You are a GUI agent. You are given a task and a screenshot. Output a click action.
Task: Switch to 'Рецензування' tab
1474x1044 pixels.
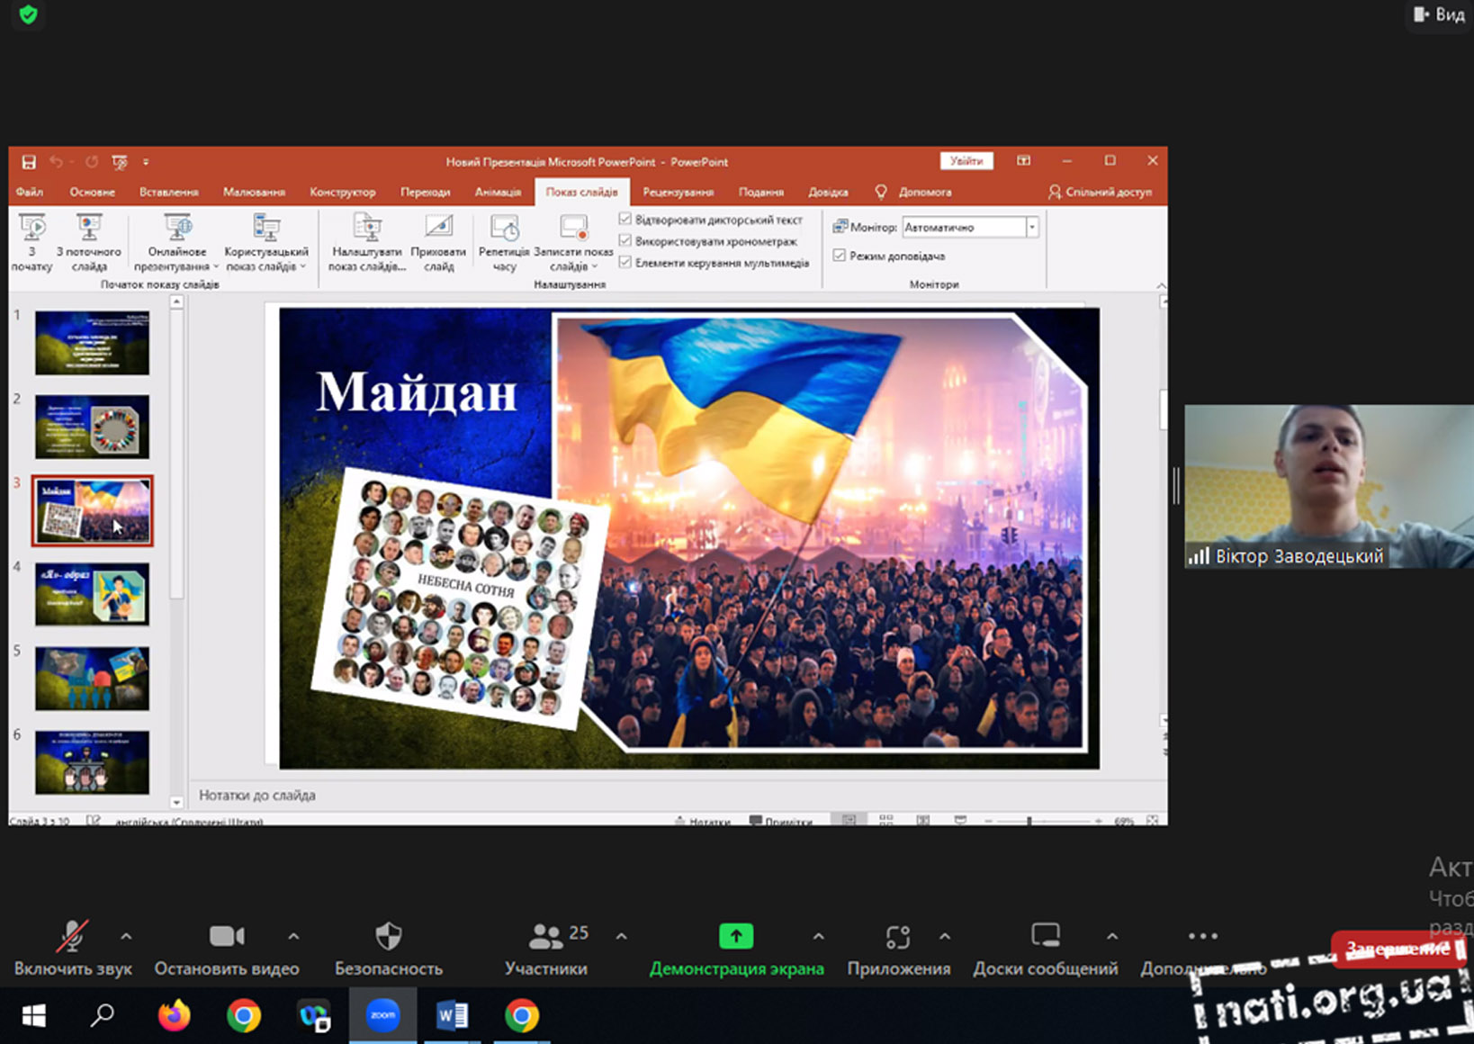[x=678, y=192]
